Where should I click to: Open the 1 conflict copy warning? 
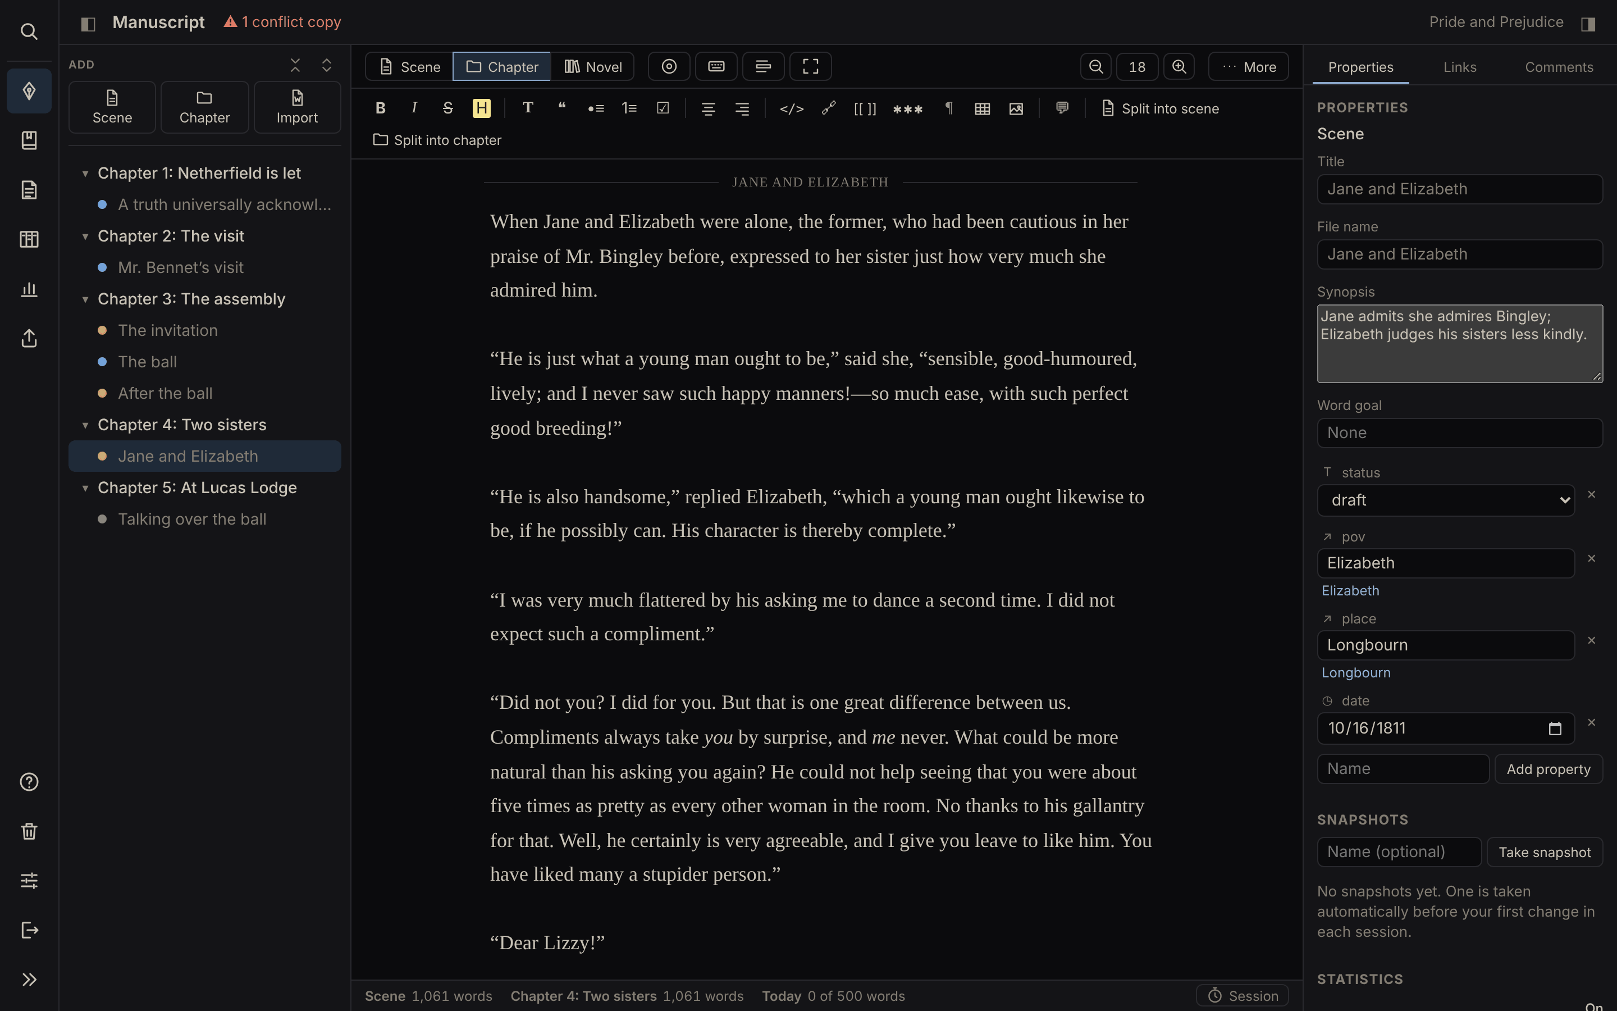point(282,22)
